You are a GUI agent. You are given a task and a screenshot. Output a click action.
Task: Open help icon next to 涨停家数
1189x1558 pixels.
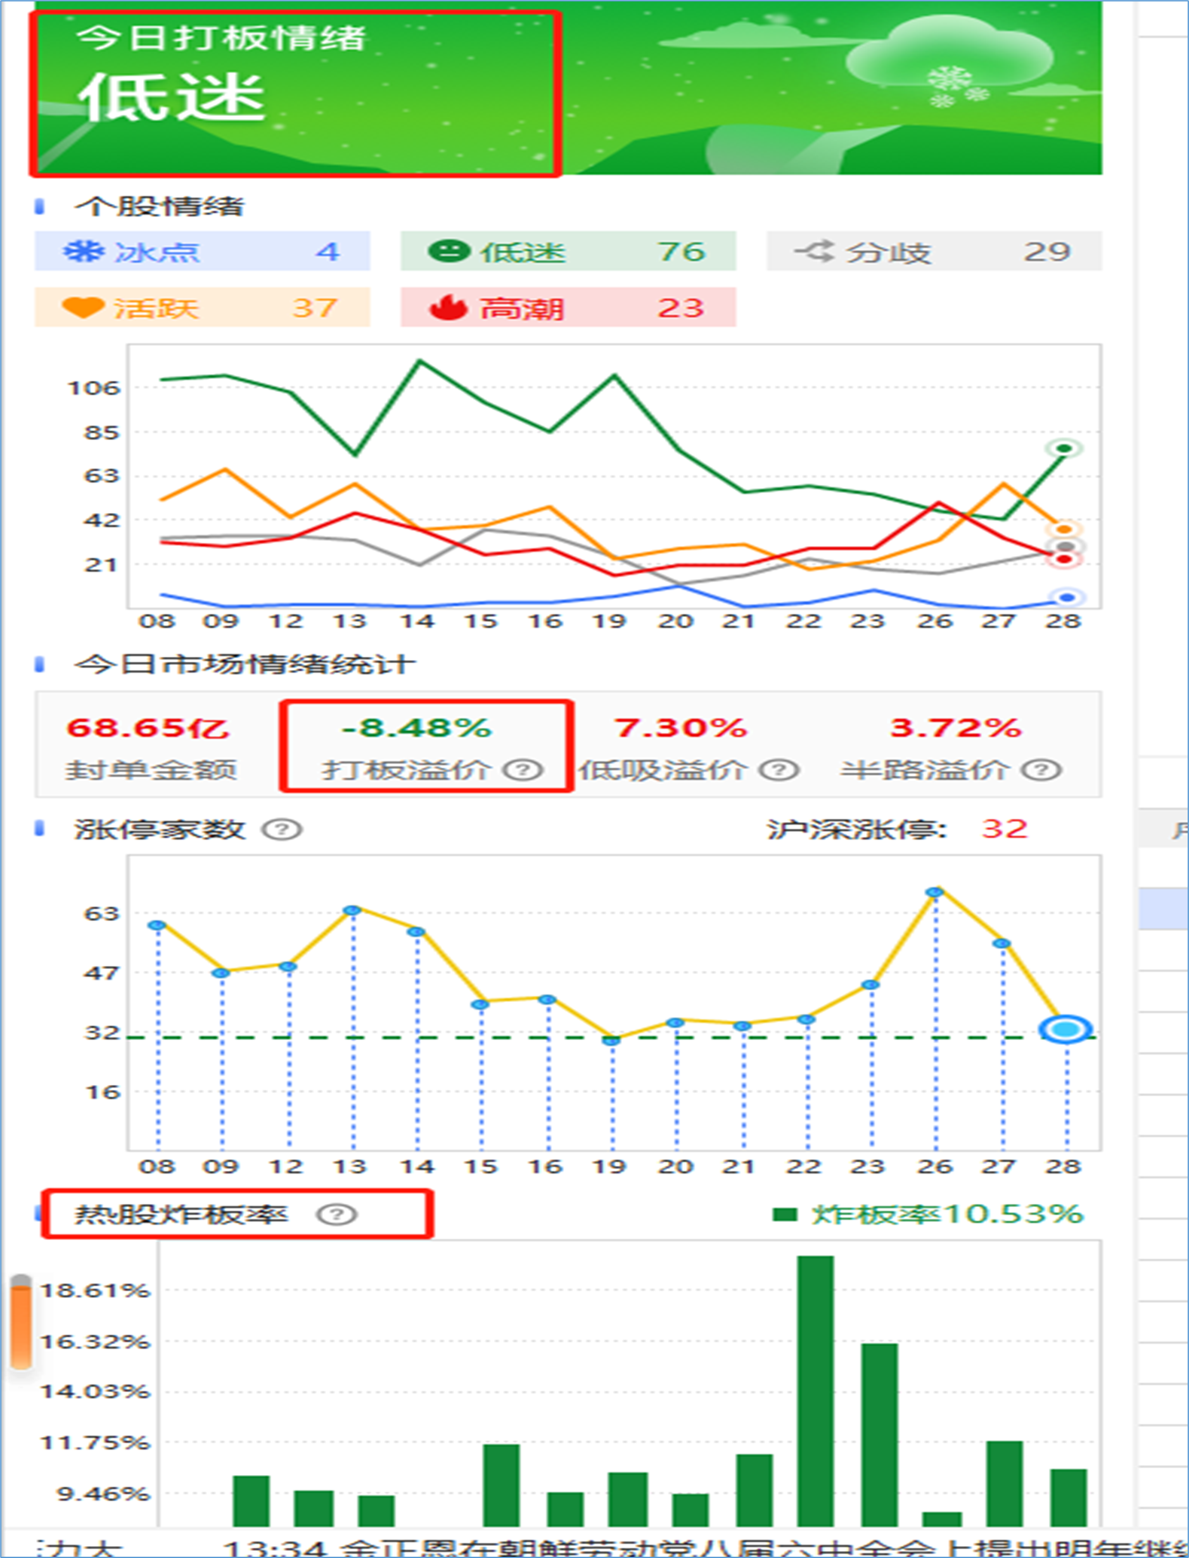coord(282,829)
